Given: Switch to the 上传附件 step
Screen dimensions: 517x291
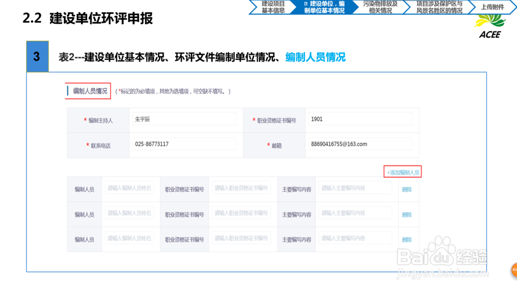Looking at the screenshot, I should tap(492, 7).
